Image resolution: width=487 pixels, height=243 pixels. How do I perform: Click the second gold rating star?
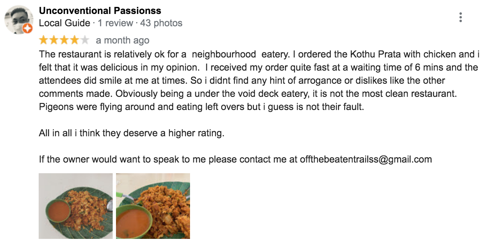tap(54, 40)
